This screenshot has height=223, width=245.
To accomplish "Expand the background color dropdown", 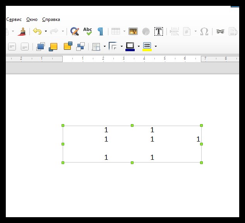I will coord(156,46).
